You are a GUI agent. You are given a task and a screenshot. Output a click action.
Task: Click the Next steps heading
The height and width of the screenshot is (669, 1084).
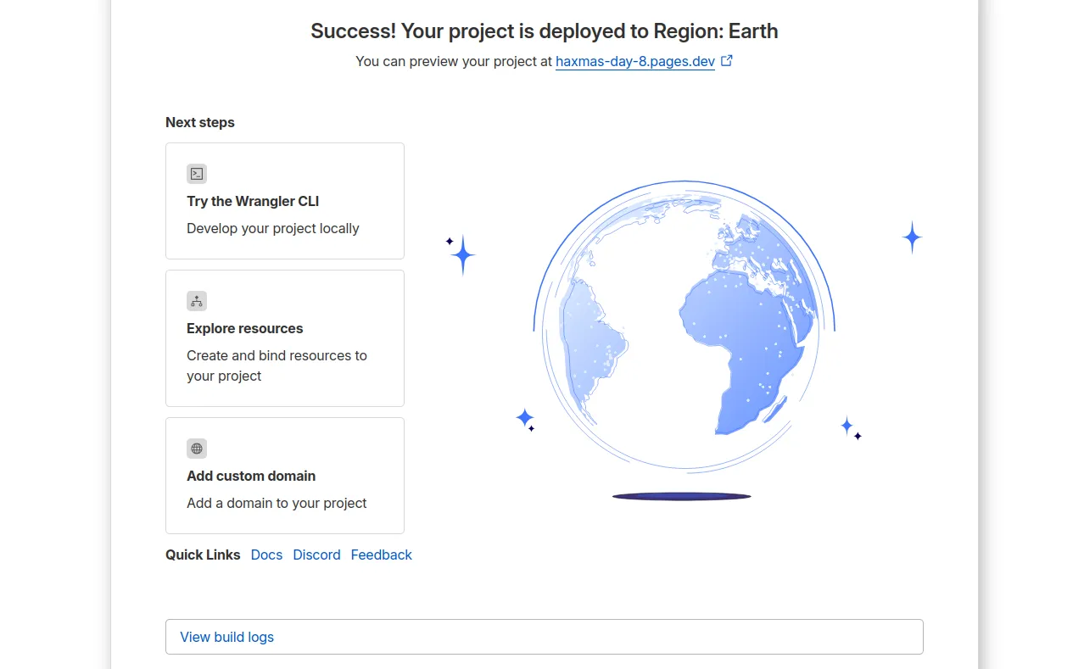click(200, 122)
